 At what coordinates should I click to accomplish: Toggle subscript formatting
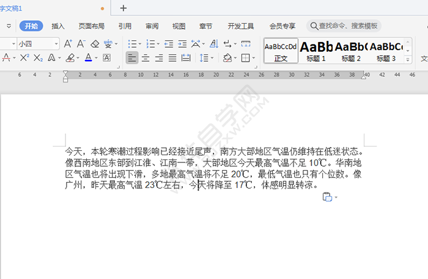click(x=38, y=58)
